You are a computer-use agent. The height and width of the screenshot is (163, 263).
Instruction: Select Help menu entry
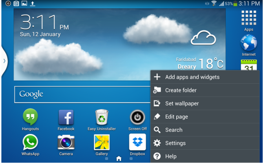coord(205,156)
